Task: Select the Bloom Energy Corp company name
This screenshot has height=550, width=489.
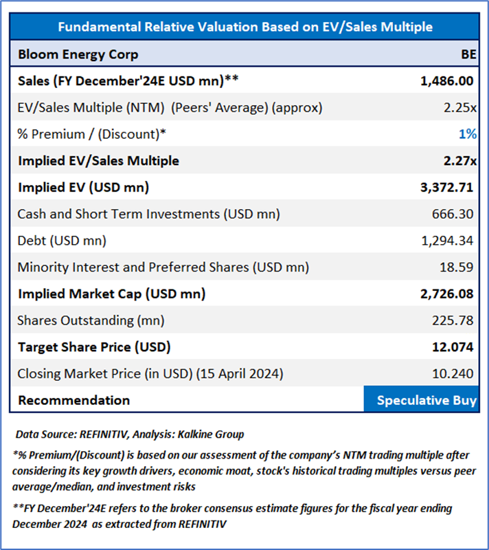Action: (x=78, y=54)
